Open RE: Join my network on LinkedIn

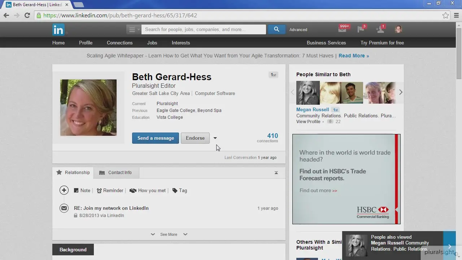pos(111,208)
